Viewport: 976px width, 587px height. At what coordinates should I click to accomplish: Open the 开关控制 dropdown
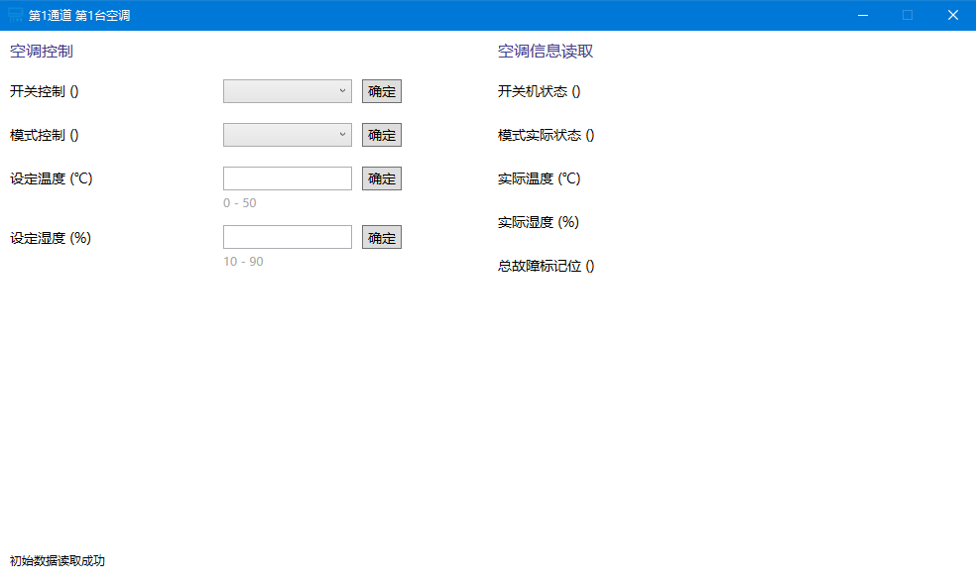coord(288,91)
